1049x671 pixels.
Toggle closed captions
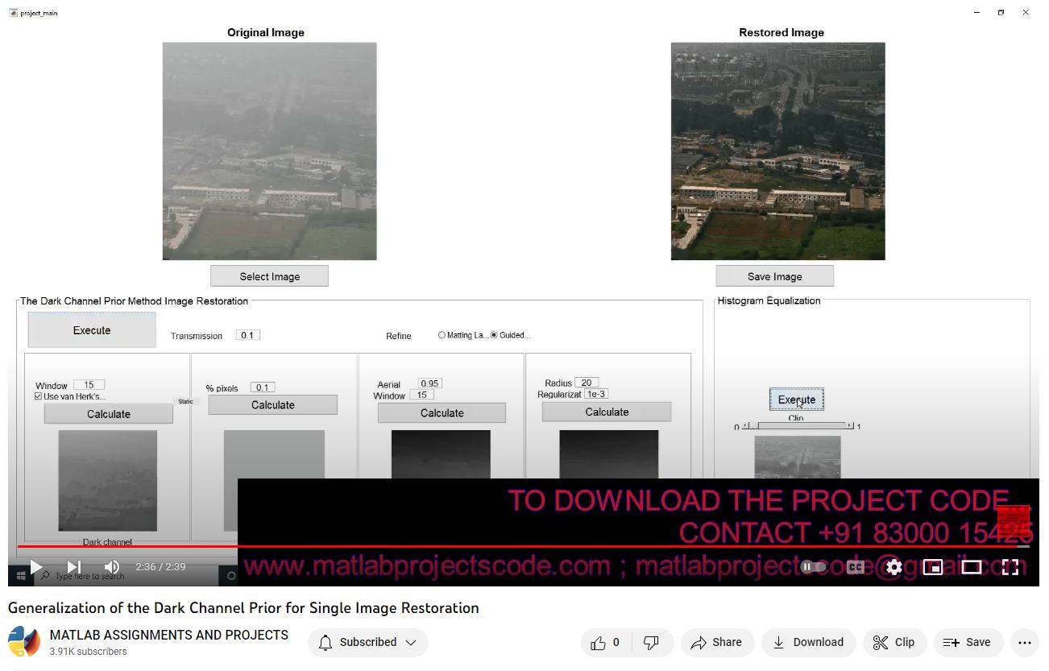[855, 567]
